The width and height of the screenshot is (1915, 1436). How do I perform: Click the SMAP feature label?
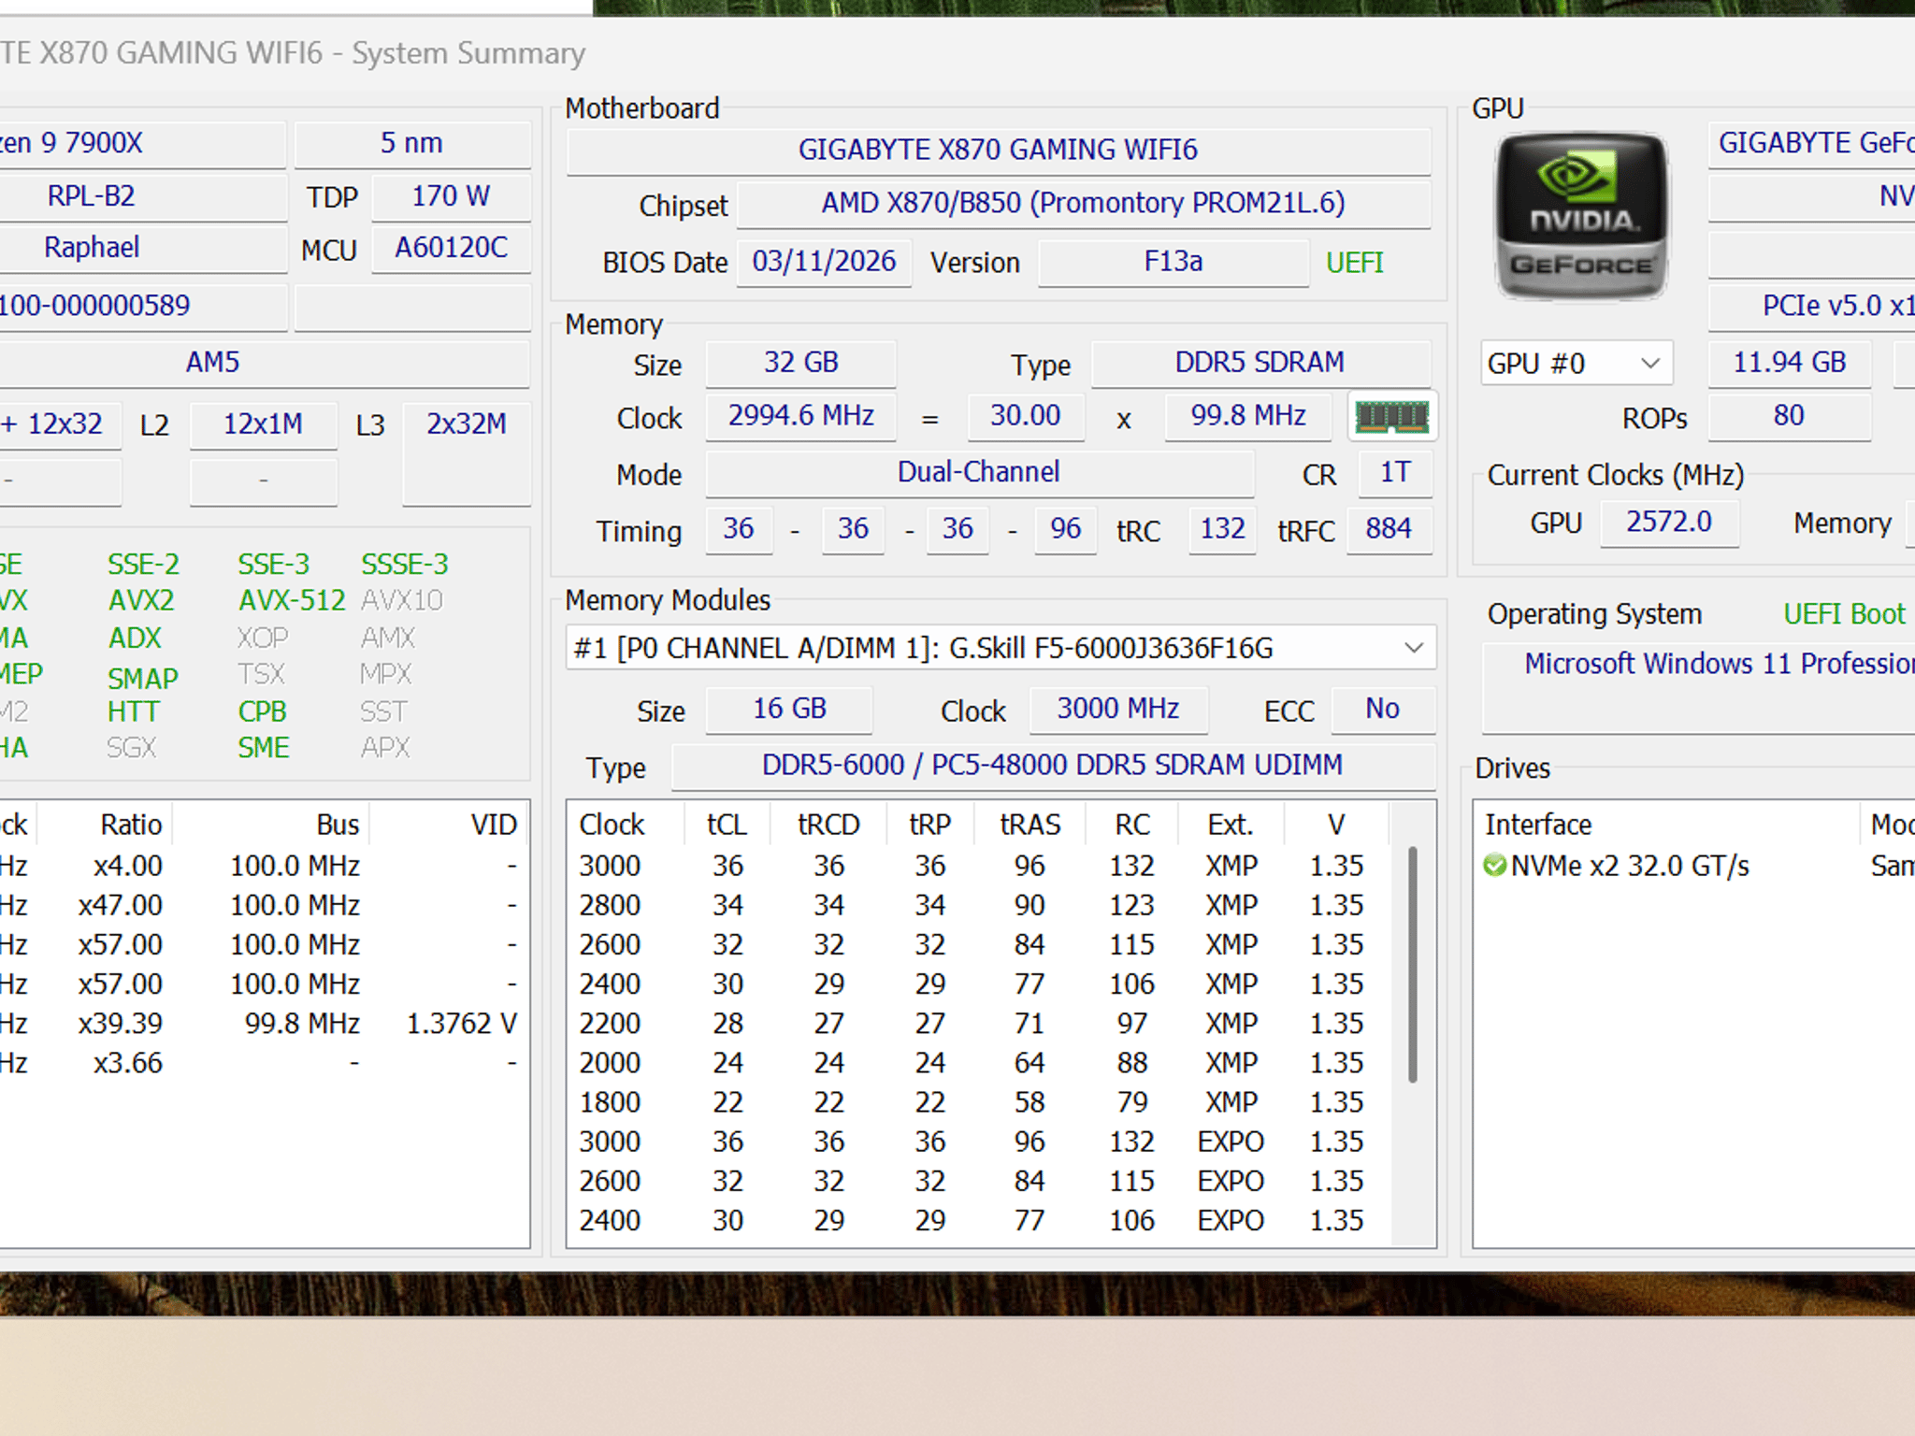142,678
